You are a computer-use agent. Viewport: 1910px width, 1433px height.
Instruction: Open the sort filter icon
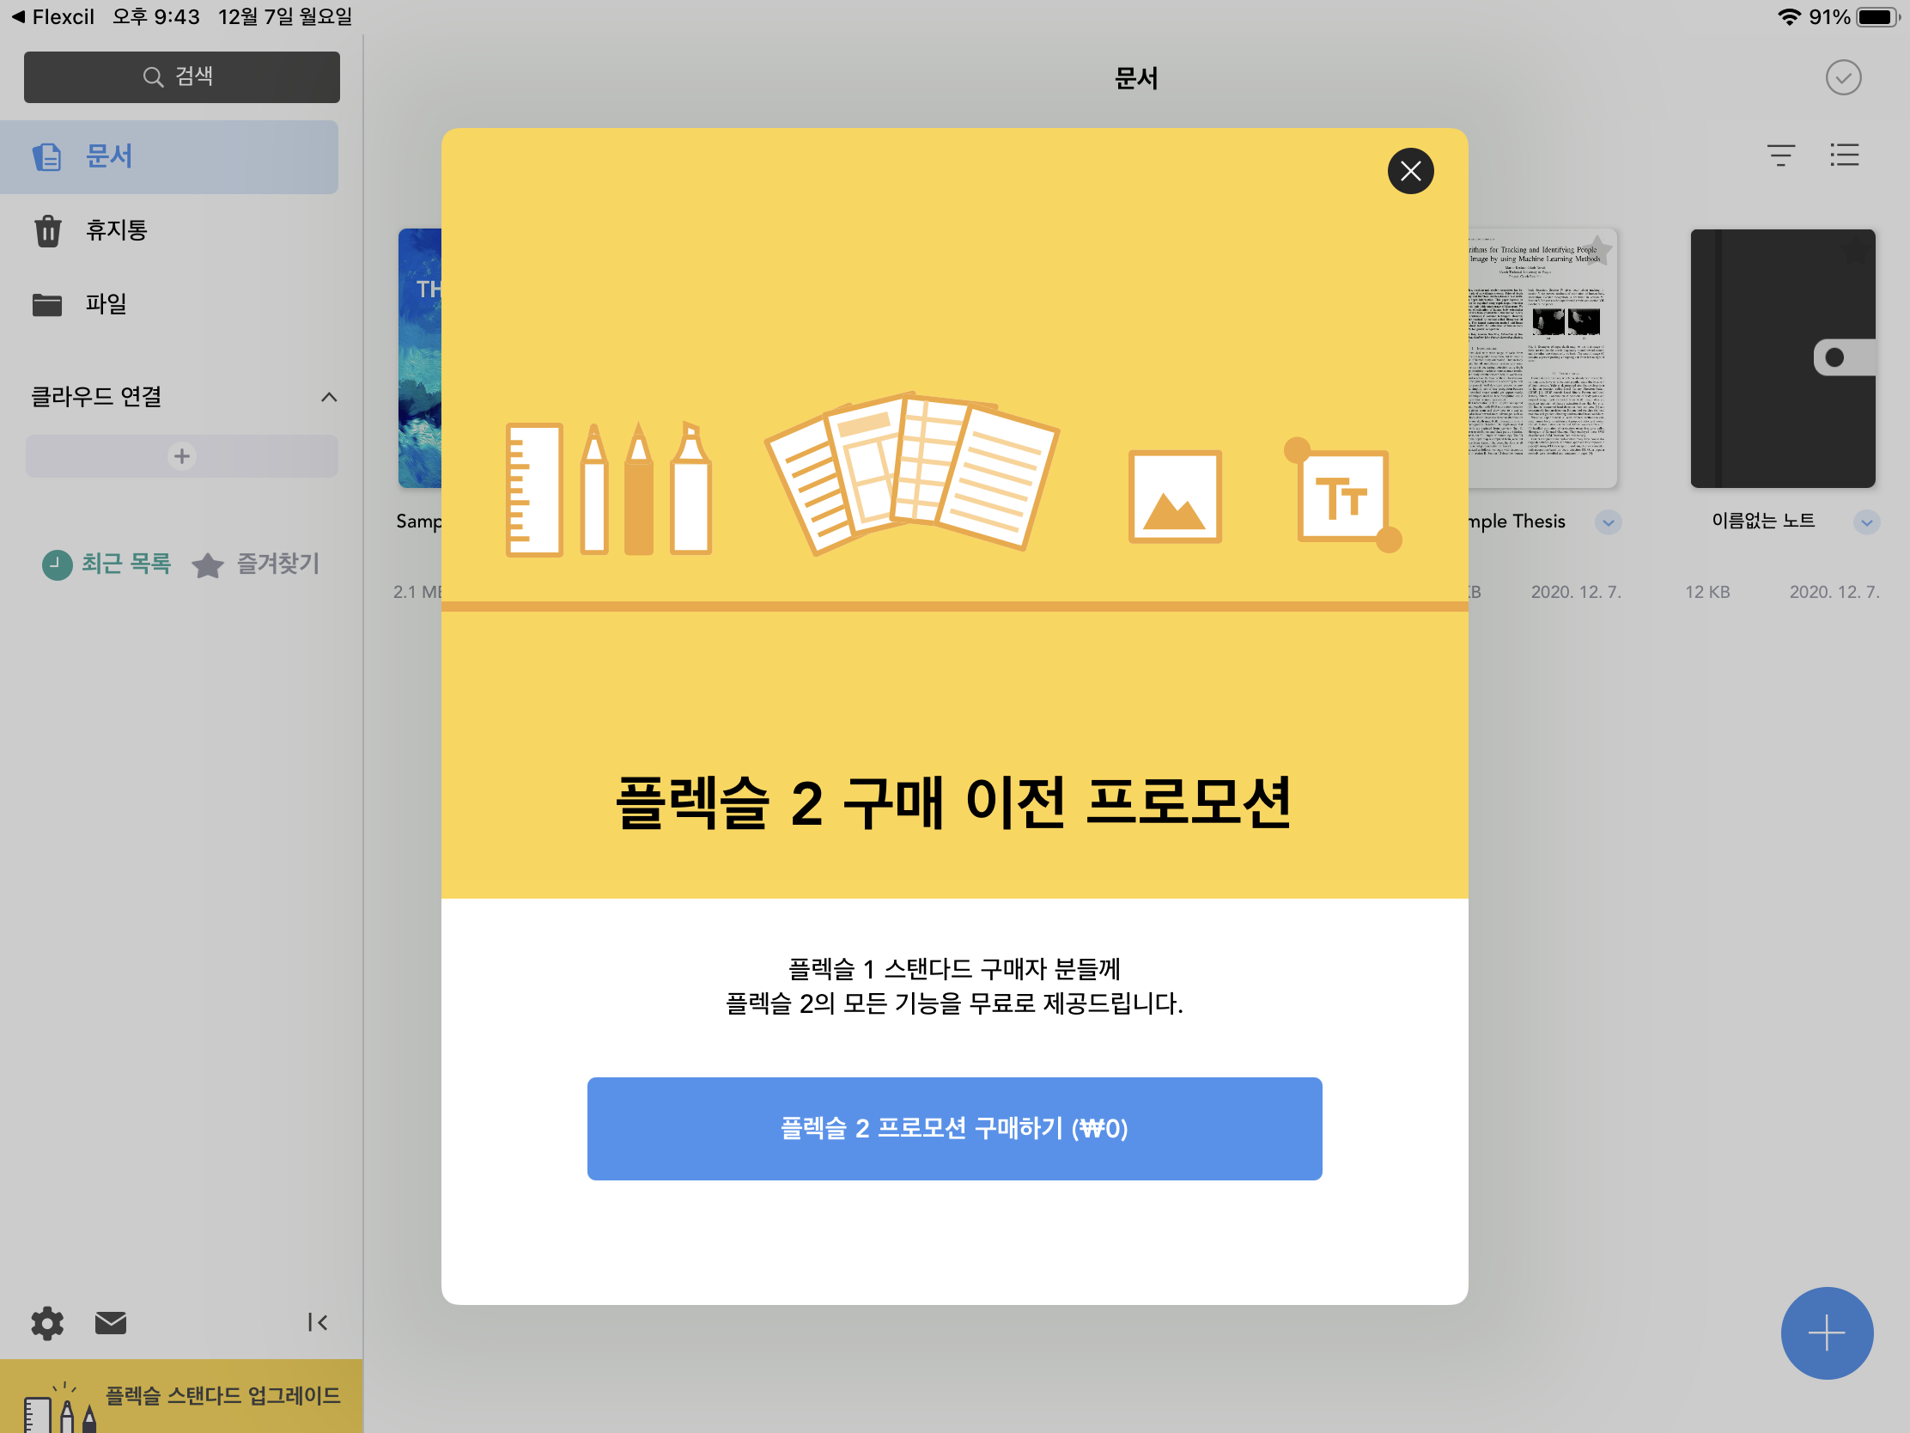tap(1780, 155)
